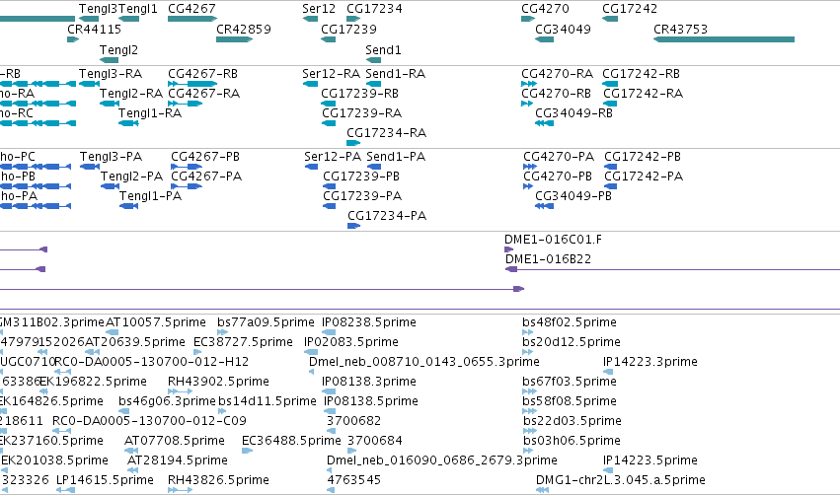The height and width of the screenshot is (495, 840).
Task: Select EST IP08238.5prime
Action: (368, 322)
